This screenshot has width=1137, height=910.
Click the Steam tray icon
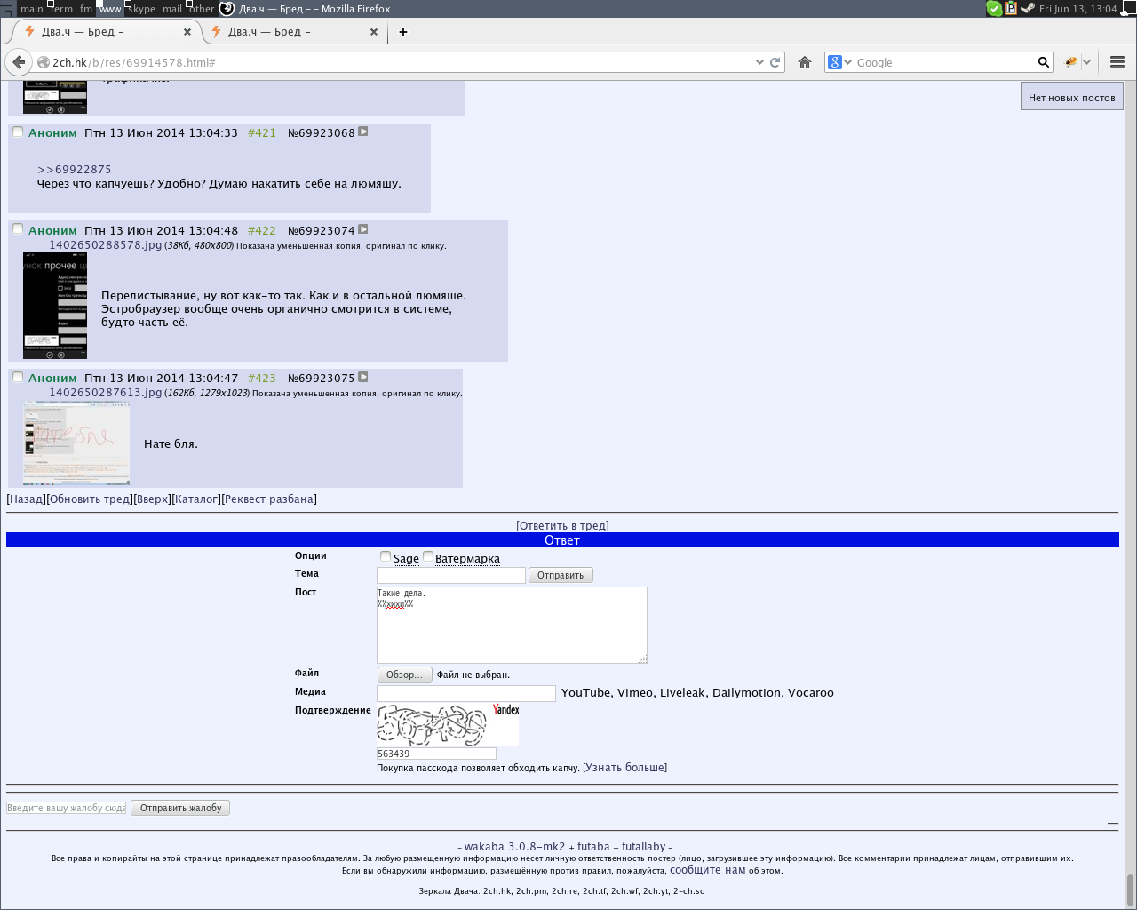(1028, 9)
